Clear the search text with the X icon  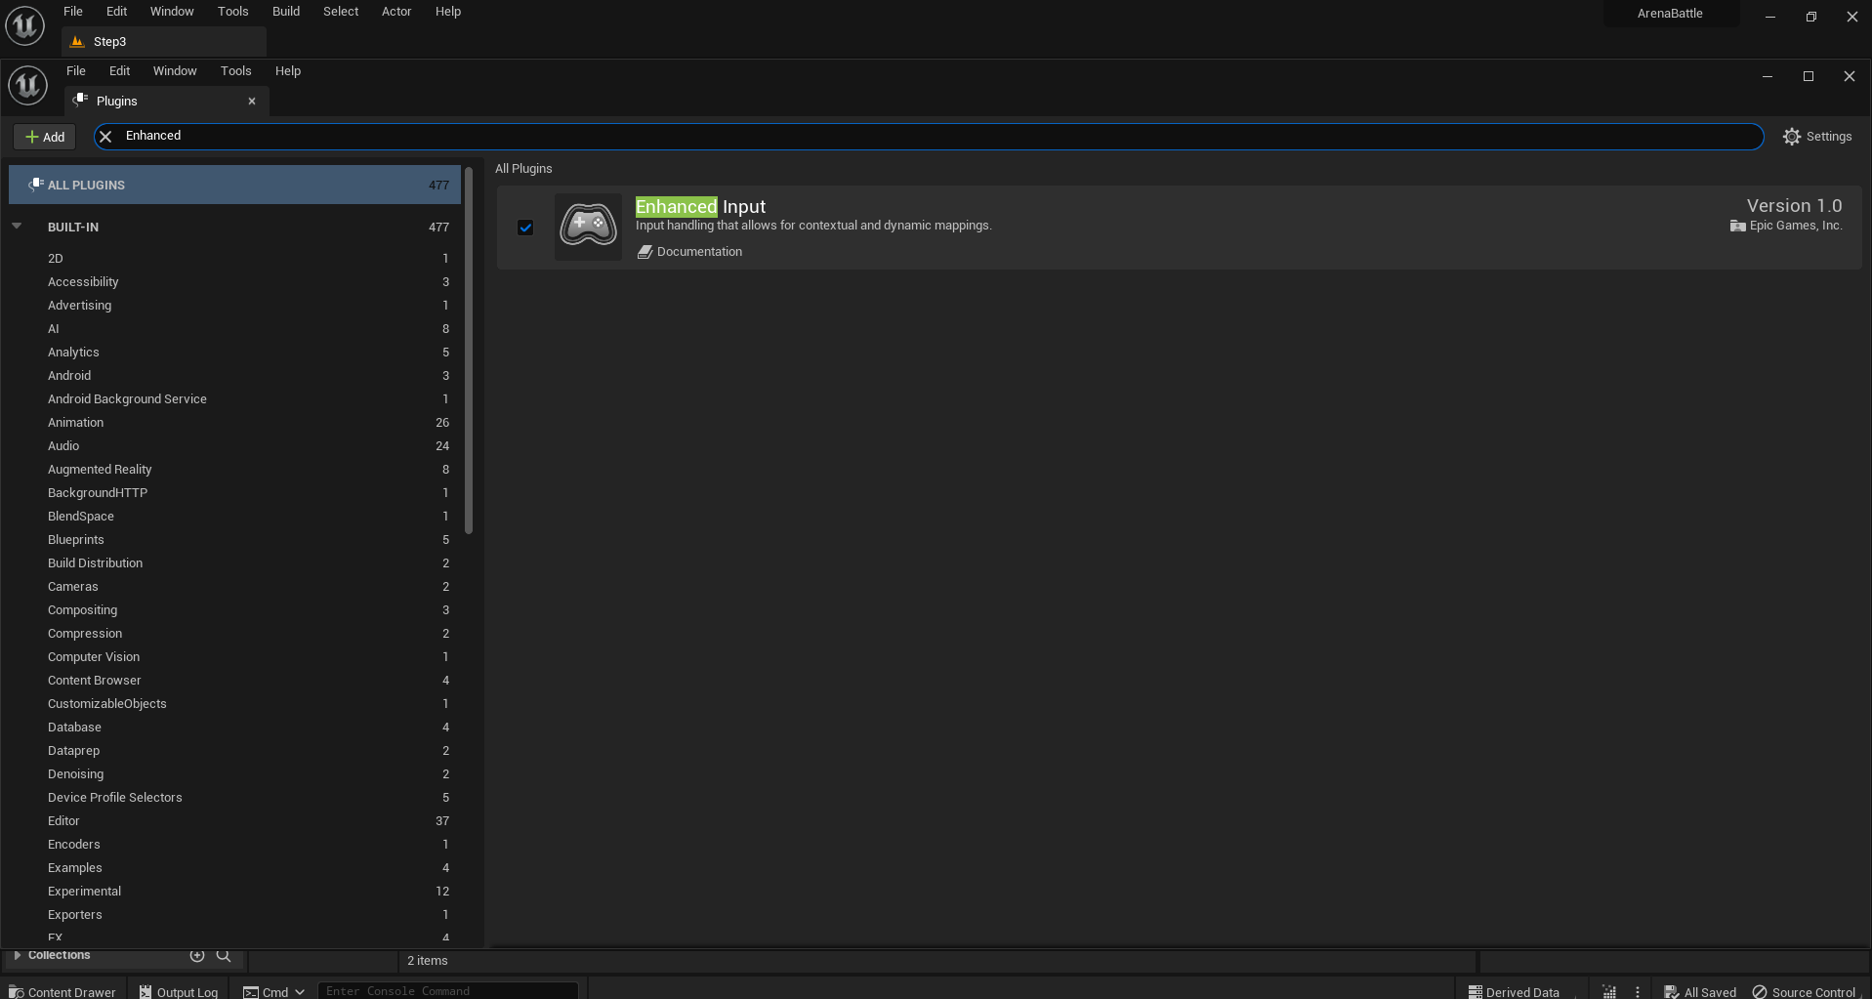pos(105,137)
